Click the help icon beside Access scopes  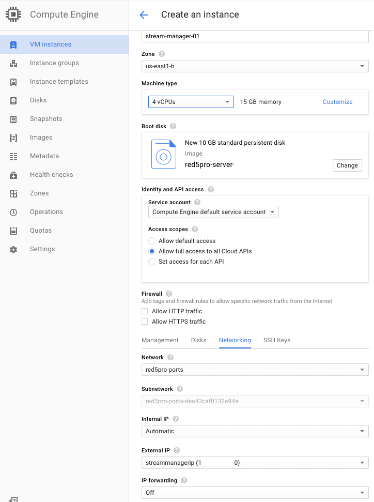pos(195,229)
